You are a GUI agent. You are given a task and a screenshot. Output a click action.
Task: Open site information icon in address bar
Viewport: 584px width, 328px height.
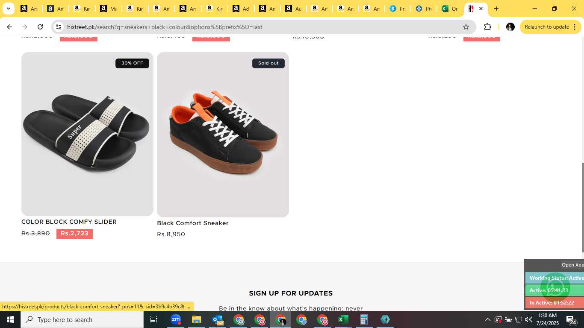(x=59, y=27)
